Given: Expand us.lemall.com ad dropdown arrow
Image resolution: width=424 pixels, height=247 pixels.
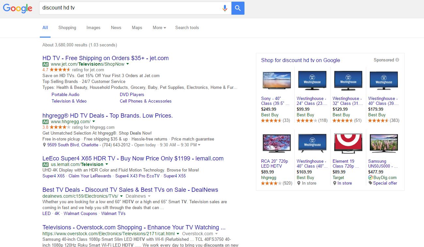Looking at the screenshot, I should coord(106,164).
